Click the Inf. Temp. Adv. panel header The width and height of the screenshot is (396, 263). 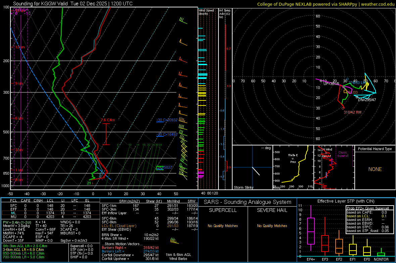click(x=225, y=14)
